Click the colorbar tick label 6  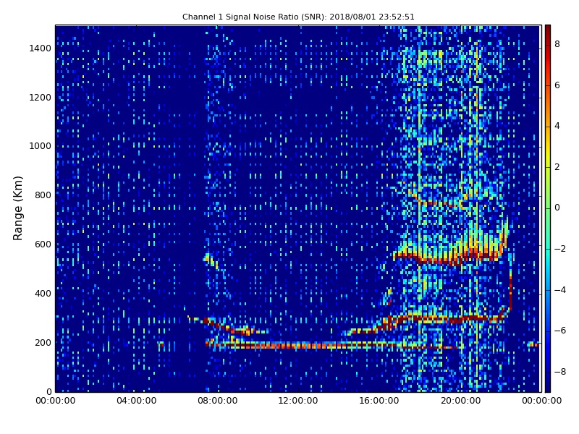click(557, 85)
